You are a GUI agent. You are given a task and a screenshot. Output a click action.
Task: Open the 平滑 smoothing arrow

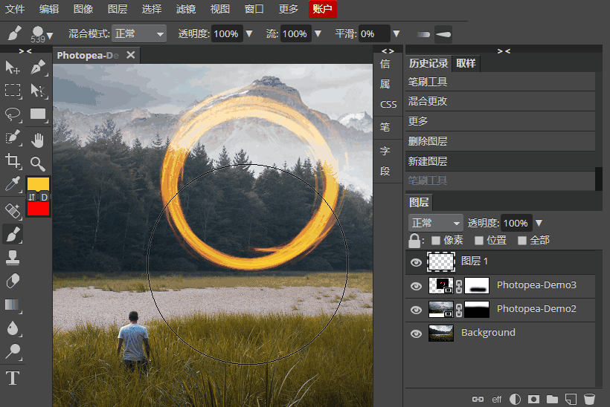pos(396,33)
